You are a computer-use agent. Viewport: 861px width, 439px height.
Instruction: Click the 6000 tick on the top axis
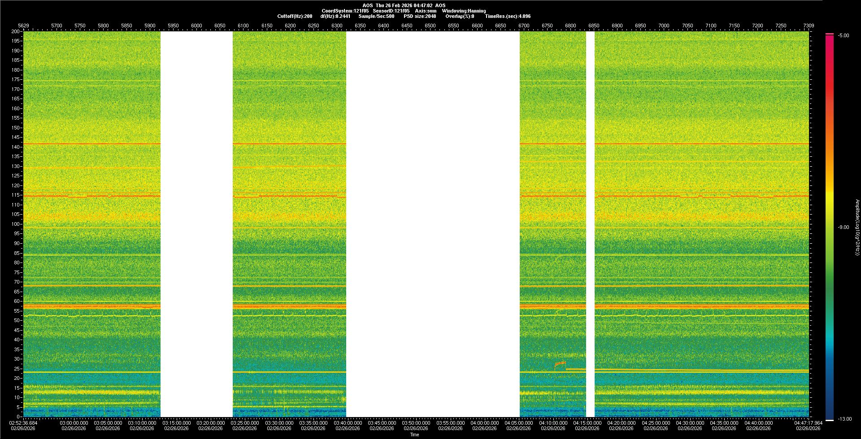(x=196, y=26)
